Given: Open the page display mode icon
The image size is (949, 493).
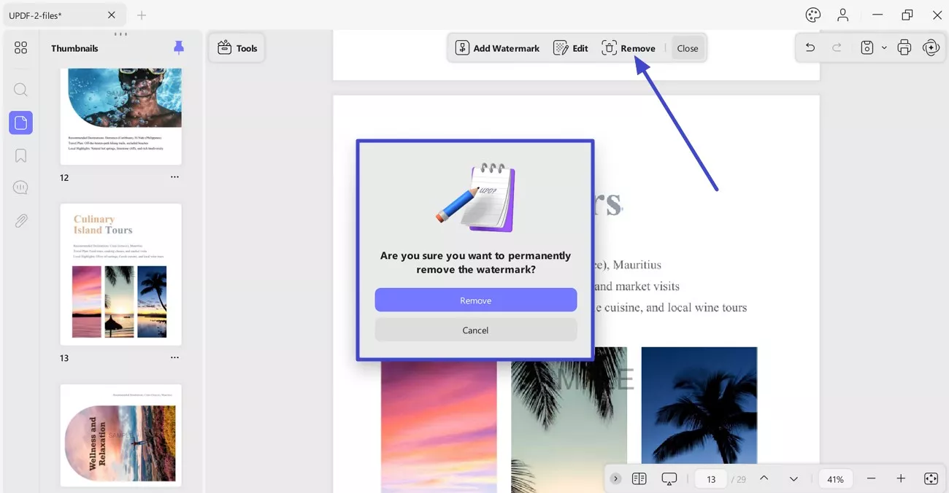Looking at the screenshot, I should pyautogui.click(x=639, y=478).
